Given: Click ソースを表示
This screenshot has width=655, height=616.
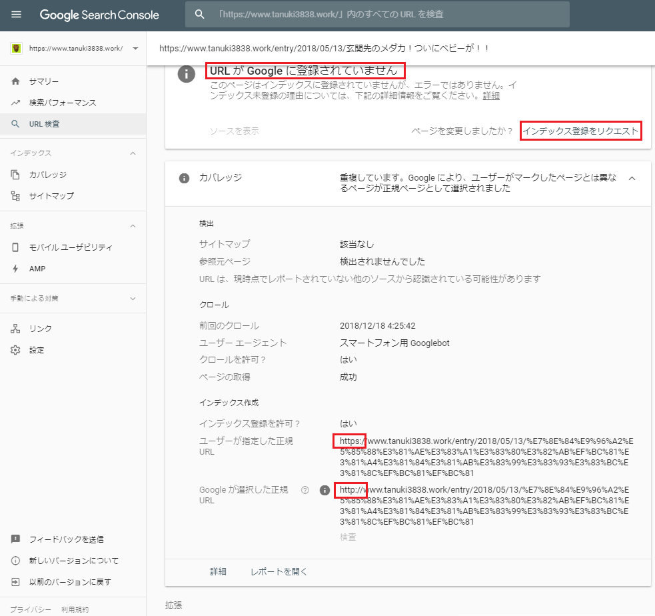Looking at the screenshot, I should (235, 131).
